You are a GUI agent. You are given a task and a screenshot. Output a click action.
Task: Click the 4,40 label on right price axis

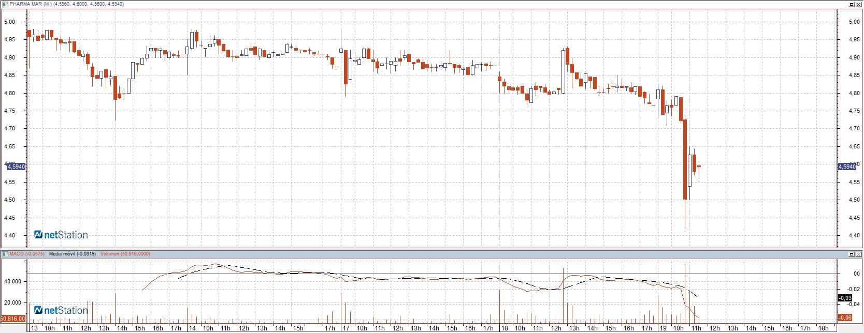point(854,236)
